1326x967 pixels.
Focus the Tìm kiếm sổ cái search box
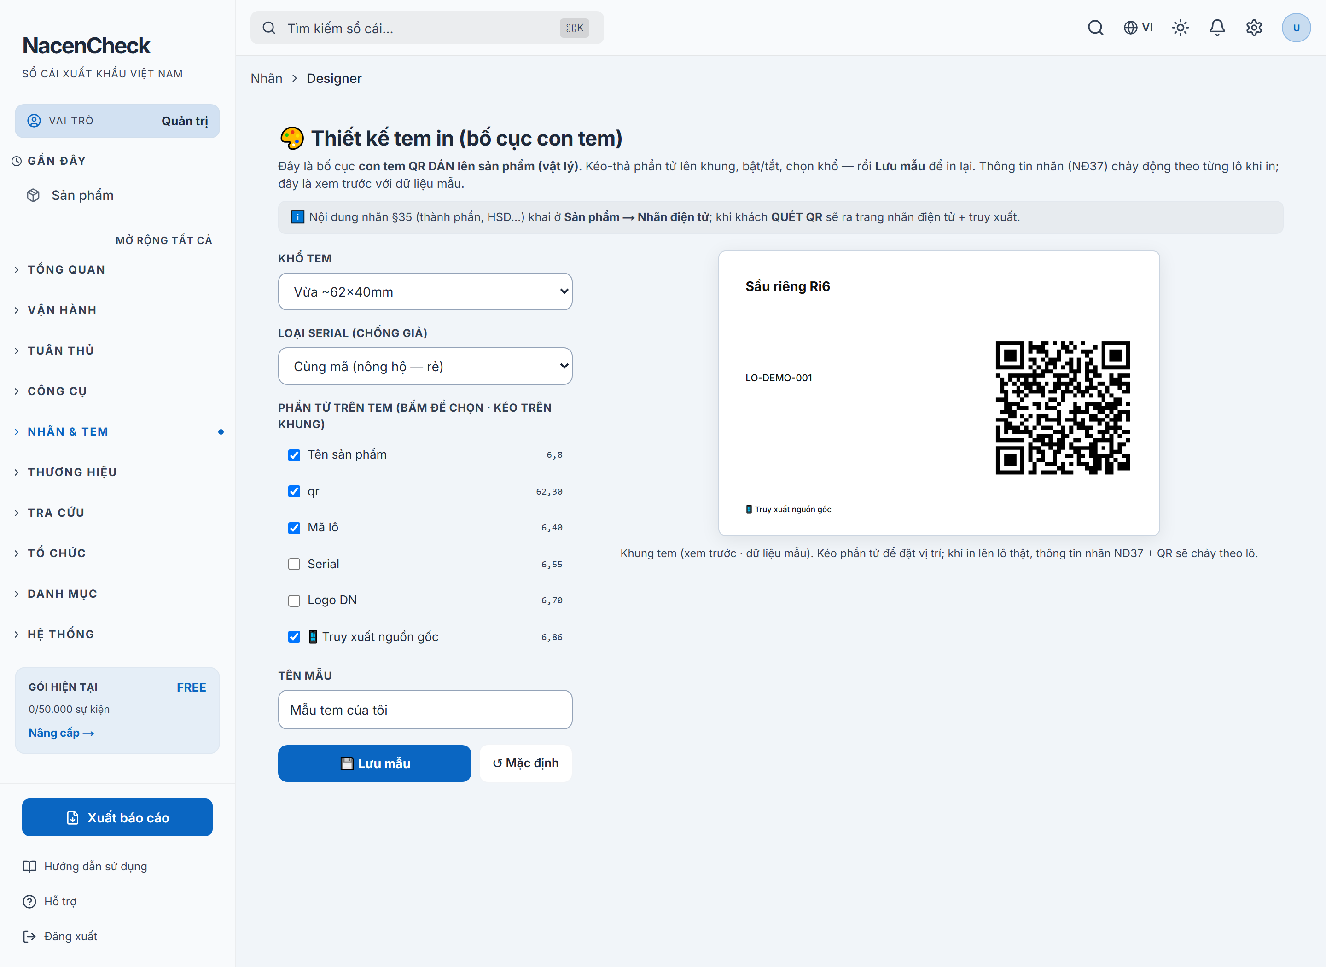pos(427,28)
